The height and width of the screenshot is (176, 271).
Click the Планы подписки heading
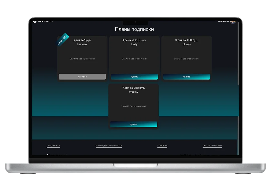134,29
